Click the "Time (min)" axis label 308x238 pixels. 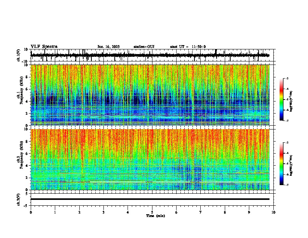point(156,216)
